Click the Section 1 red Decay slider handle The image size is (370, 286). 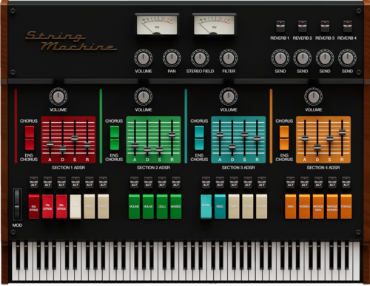pyautogui.click(x=63, y=149)
